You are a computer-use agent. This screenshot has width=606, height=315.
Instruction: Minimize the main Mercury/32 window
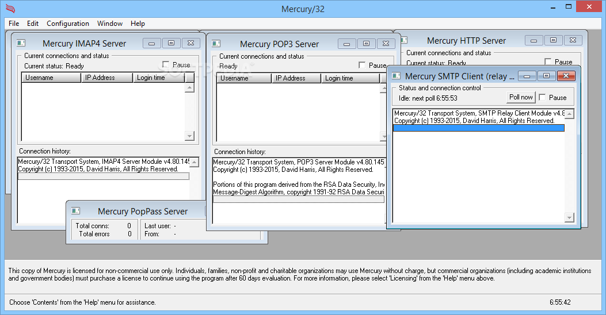(554, 6)
